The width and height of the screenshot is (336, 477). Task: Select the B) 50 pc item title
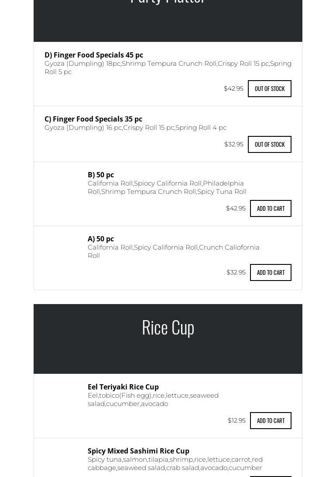click(101, 175)
